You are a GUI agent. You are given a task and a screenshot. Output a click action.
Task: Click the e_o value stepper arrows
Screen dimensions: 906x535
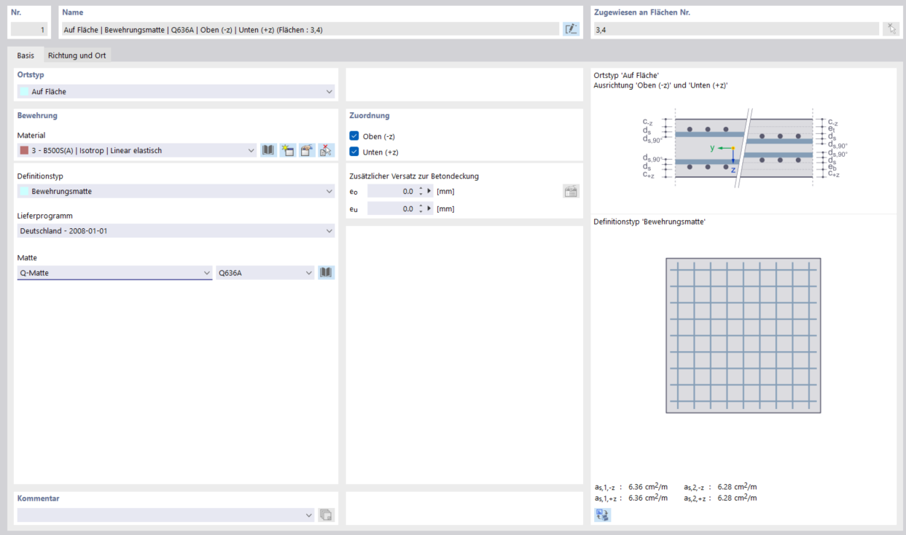(419, 192)
